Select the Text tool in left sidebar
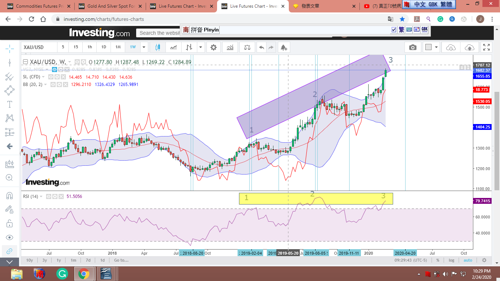 10,104
